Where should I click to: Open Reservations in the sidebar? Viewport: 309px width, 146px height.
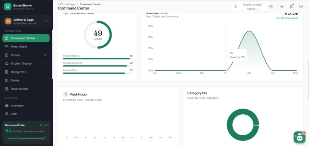[26, 89]
